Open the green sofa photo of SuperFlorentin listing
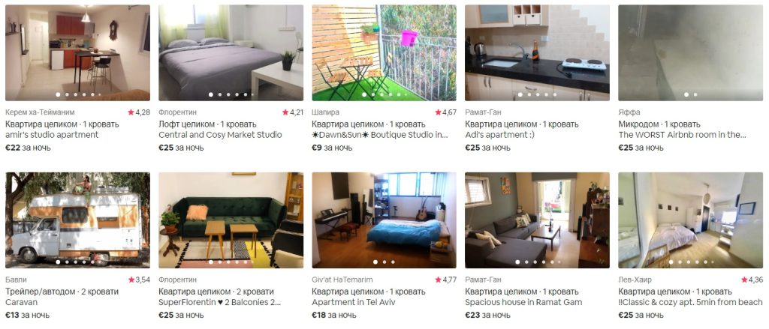This screenshot has height=329, width=769. [x=231, y=220]
